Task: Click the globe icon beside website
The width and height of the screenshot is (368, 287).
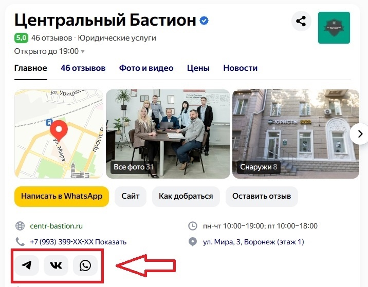Action: (20, 226)
